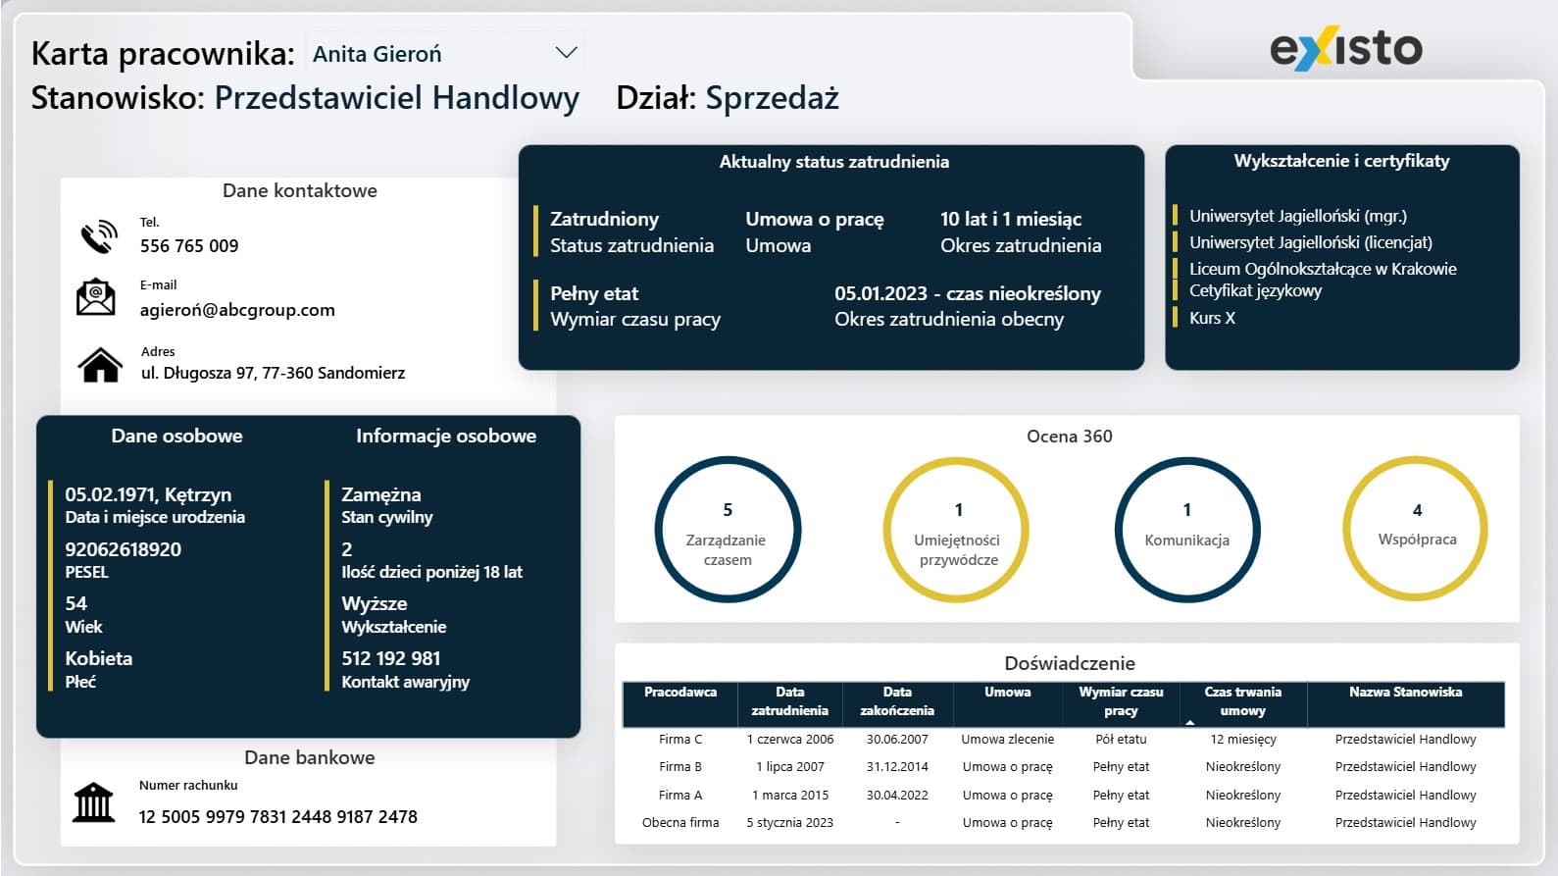Sort table by Pracodawca column header
Image resolution: width=1558 pixels, height=876 pixels.
[679, 693]
